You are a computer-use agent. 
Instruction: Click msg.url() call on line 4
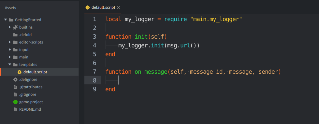tap(183, 45)
